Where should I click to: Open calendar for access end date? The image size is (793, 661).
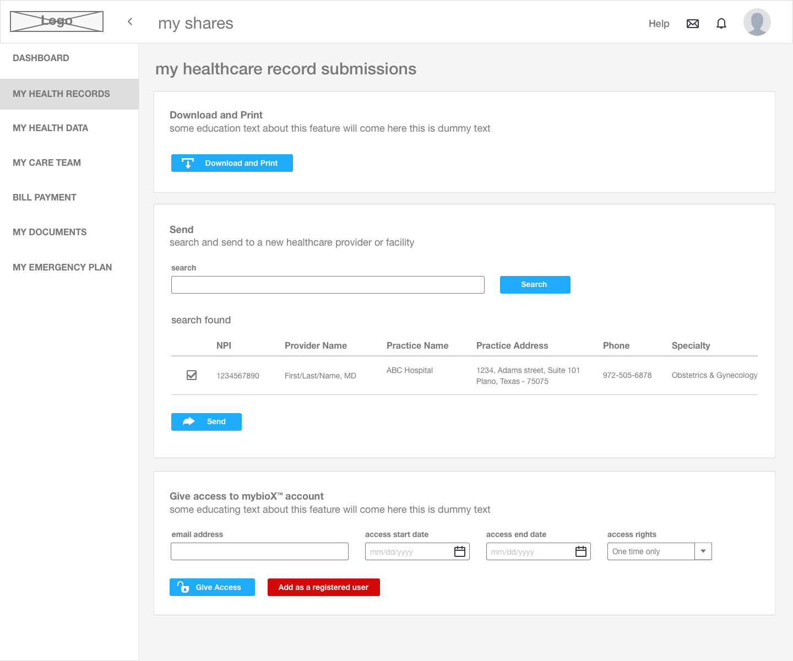581,551
